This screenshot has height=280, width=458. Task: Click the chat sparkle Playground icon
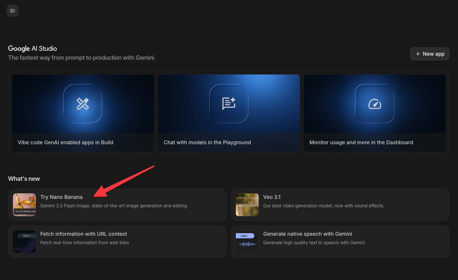[x=228, y=104]
